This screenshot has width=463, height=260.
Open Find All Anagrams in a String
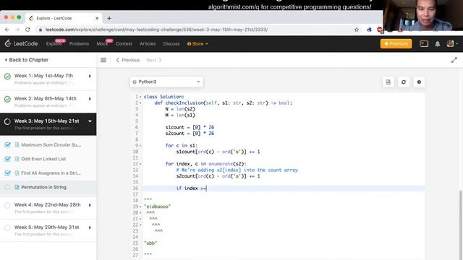[x=51, y=173]
